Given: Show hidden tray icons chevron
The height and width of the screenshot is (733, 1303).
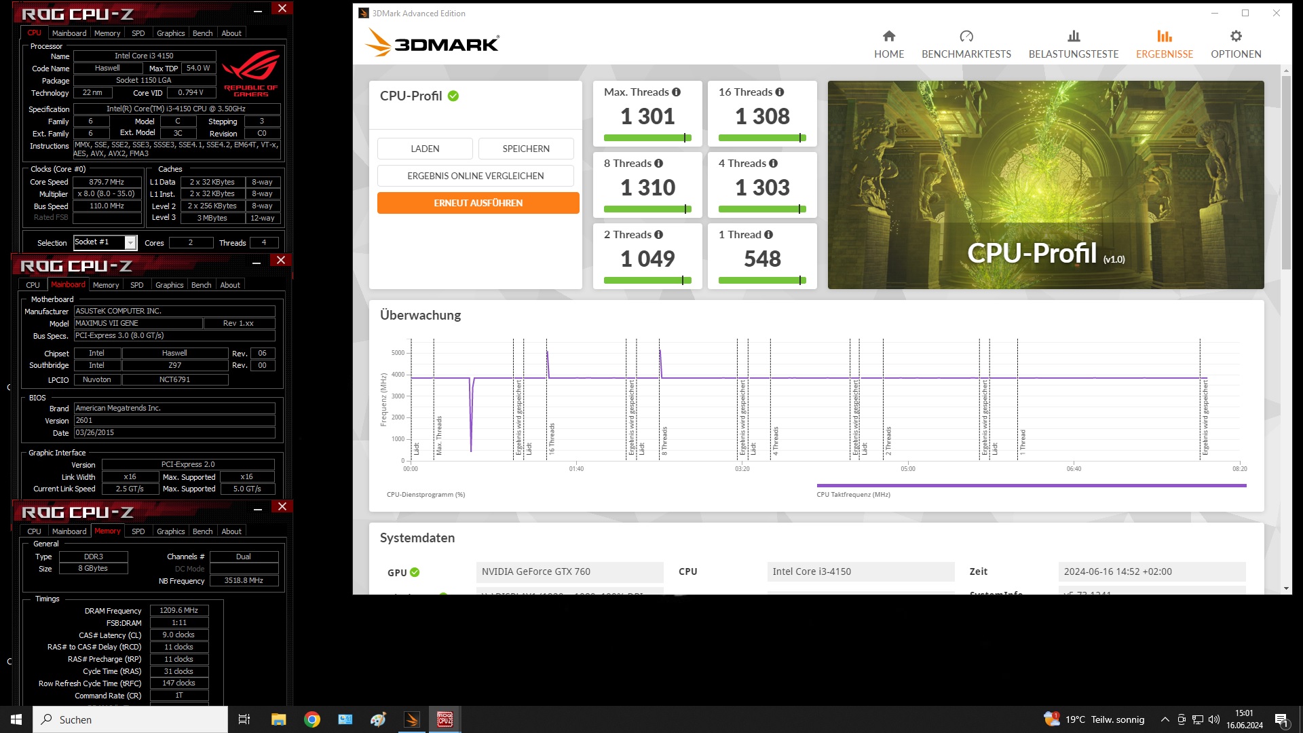Looking at the screenshot, I should 1165,719.
